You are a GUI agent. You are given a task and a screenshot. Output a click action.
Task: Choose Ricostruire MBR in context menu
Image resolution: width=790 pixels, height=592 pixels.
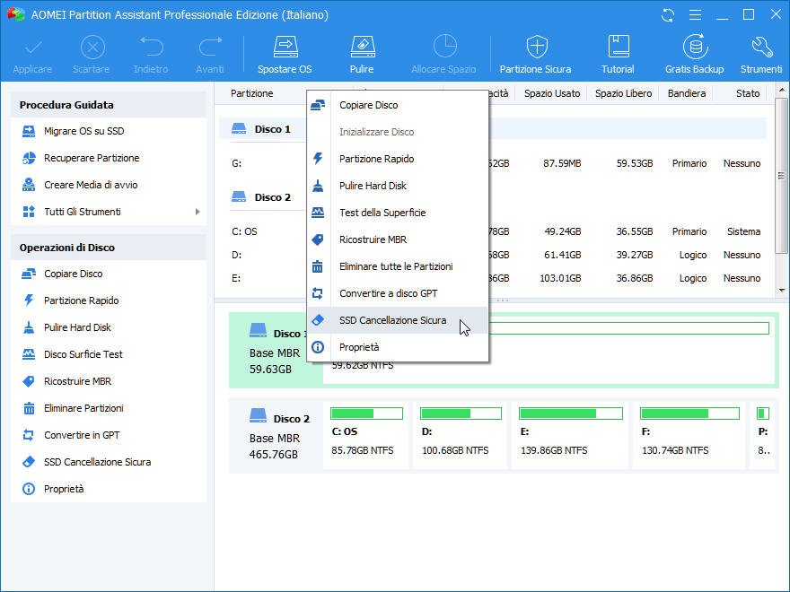[x=397, y=239]
